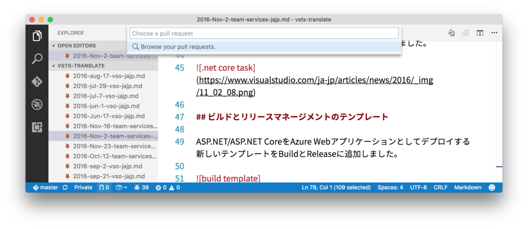
Task: Click line number 47 in the gutter
Action: 179,117
